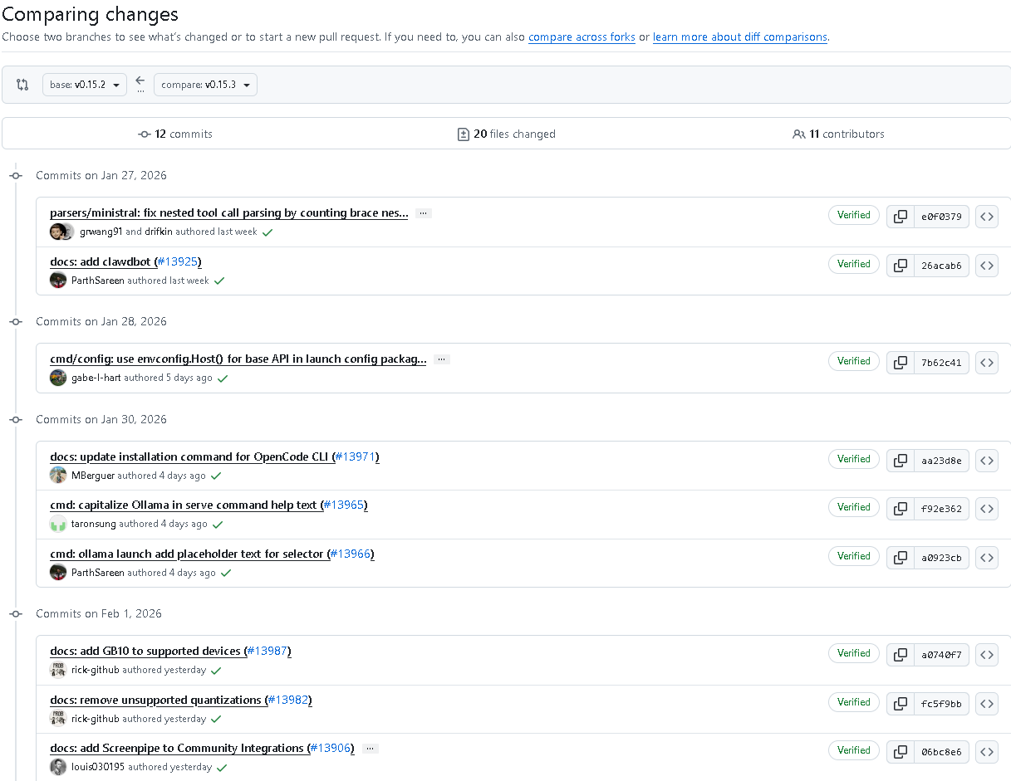
Task: Open louis030195 author profile link
Action: click(x=98, y=767)
